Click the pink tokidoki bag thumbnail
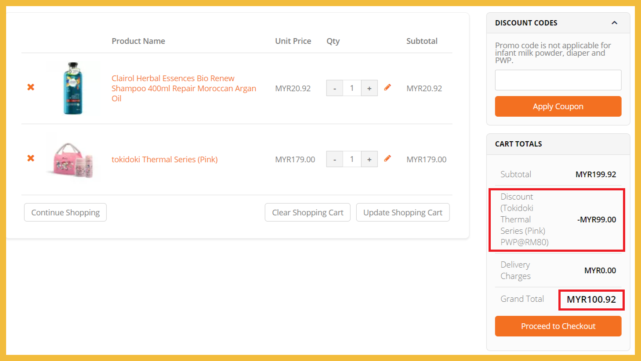Image resolution: width=641 pixels, height=361 pixels. 73,160
